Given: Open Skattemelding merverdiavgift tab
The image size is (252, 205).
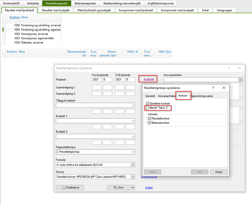Looking at the screenshot, I should [122, 3].
